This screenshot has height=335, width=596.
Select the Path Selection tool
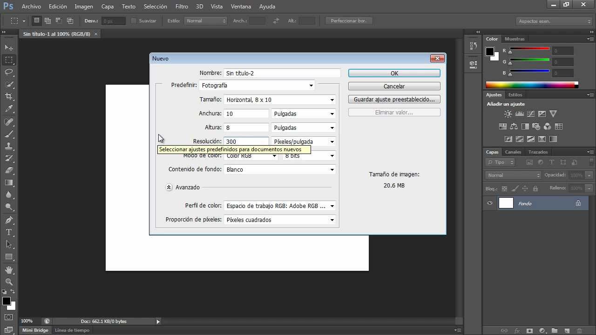coord(9,244)
